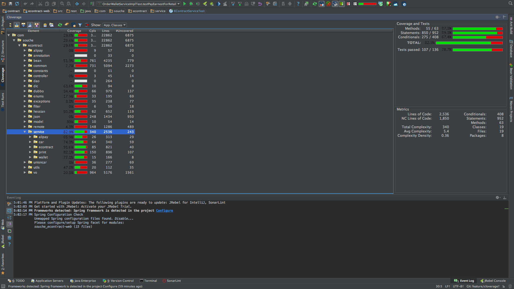Viewport: 514px width, 289px height.
Task: Open the SonarLint tool window tab
Action: (x=172, y=281)
